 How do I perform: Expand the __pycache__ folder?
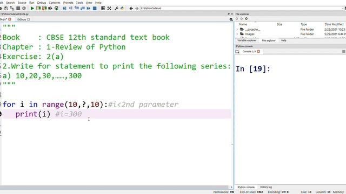coord(237,30)
